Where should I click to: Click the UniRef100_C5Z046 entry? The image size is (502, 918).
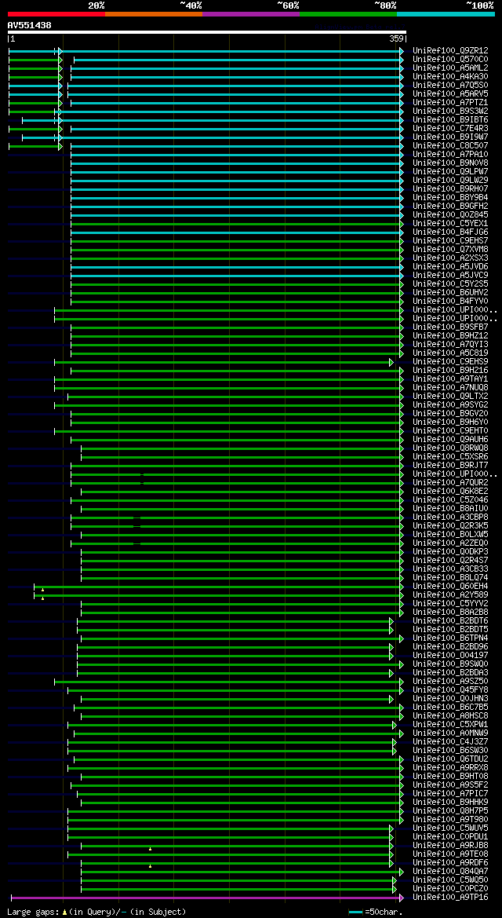tap(450, 500)
